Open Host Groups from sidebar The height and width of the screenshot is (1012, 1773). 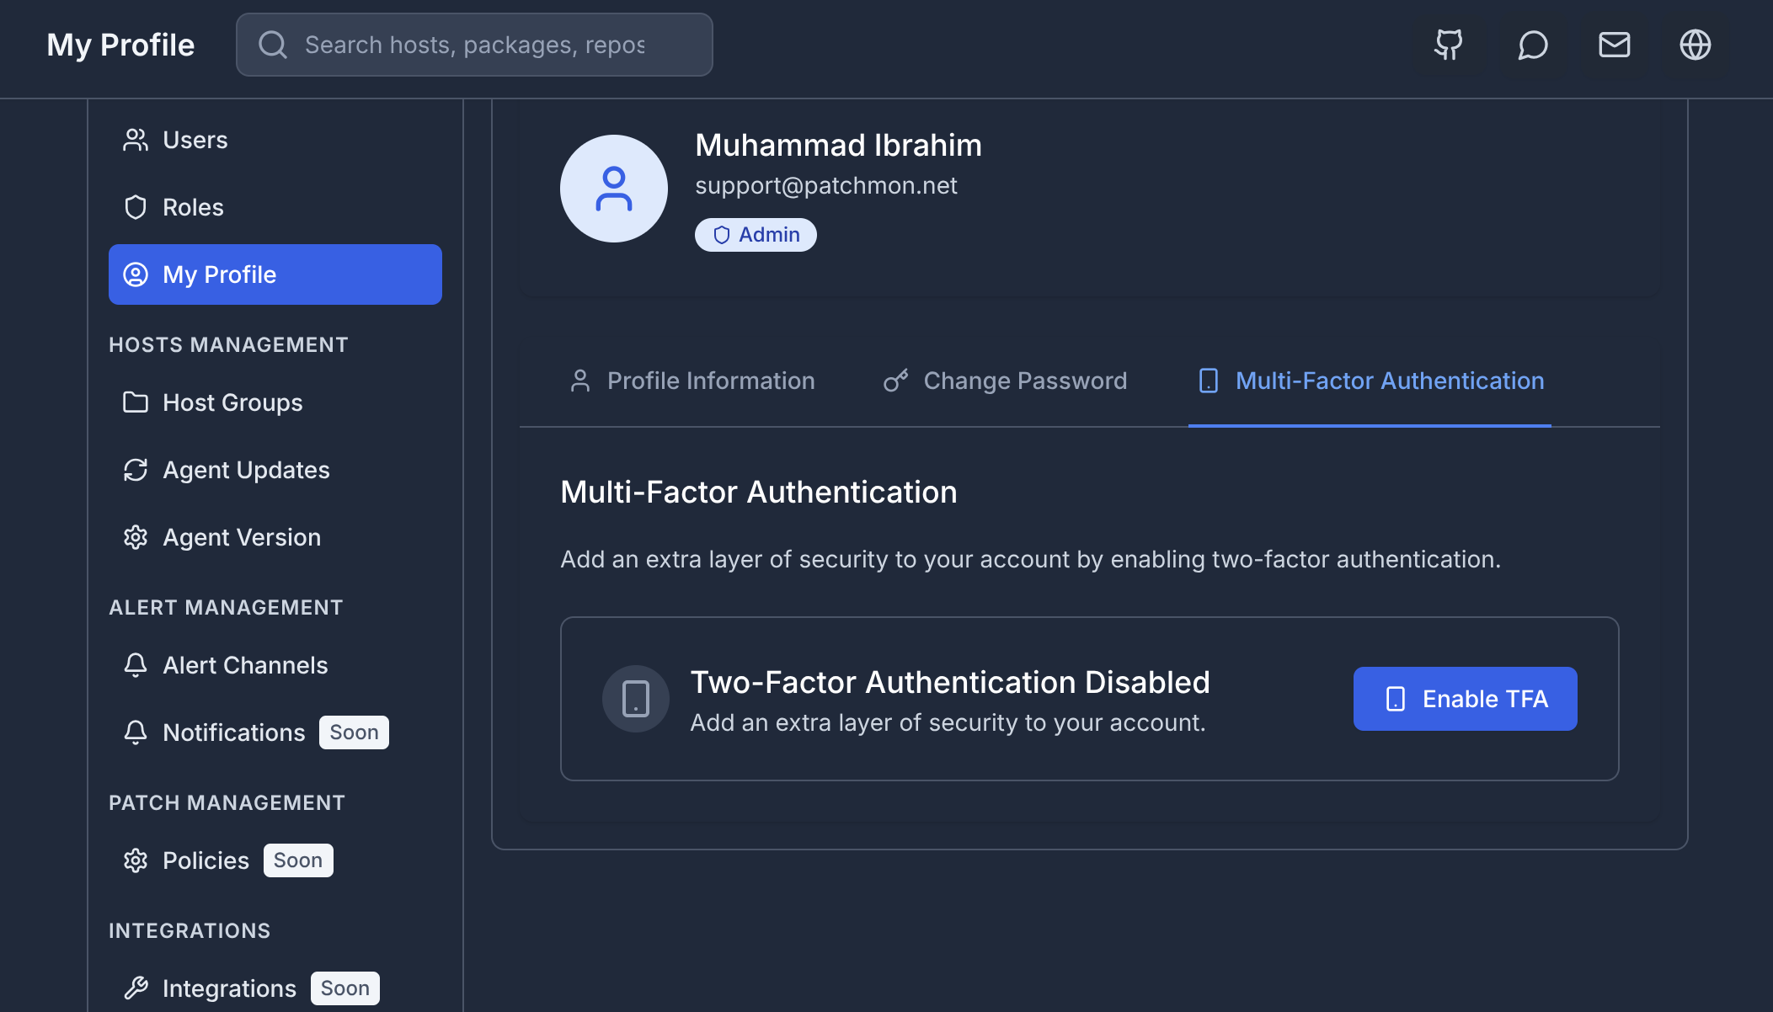232,402
